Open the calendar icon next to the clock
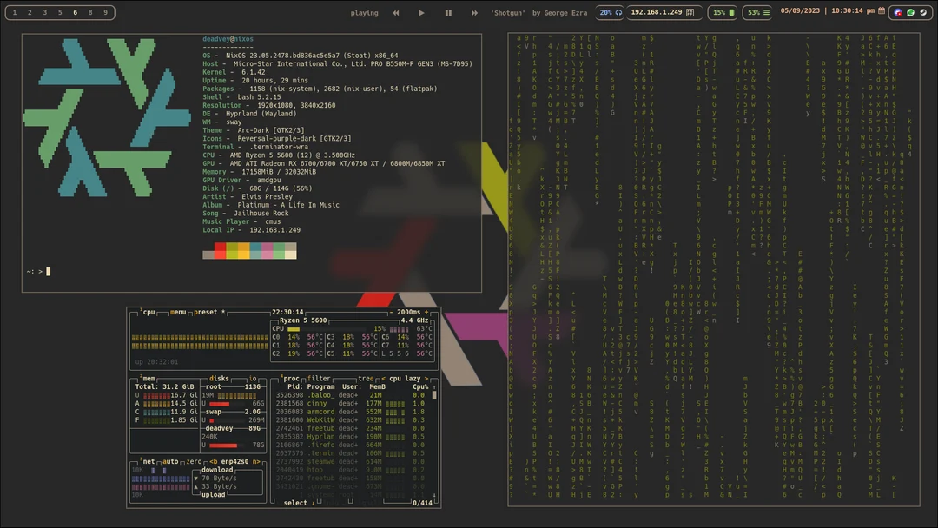Screen dimensions: 938x528 [x=881, y=13]
